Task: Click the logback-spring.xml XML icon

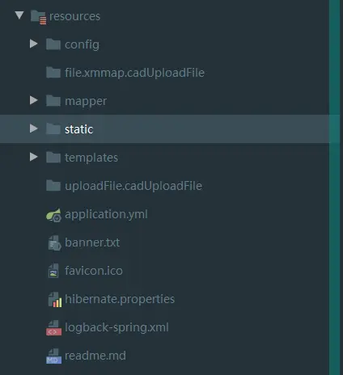Action: [x=53, y=328]
